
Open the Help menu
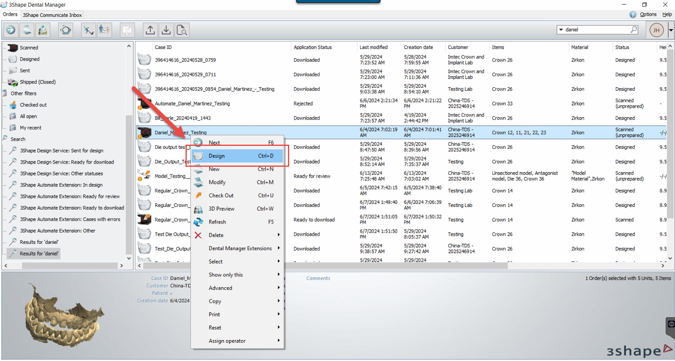667,14
